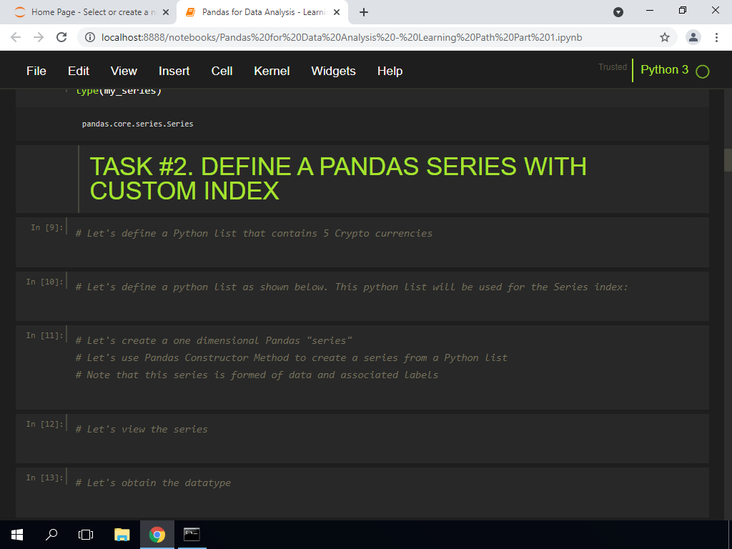Open the Insert menu
The width and height of the screenshot is (732, 549).
point(174,71)
